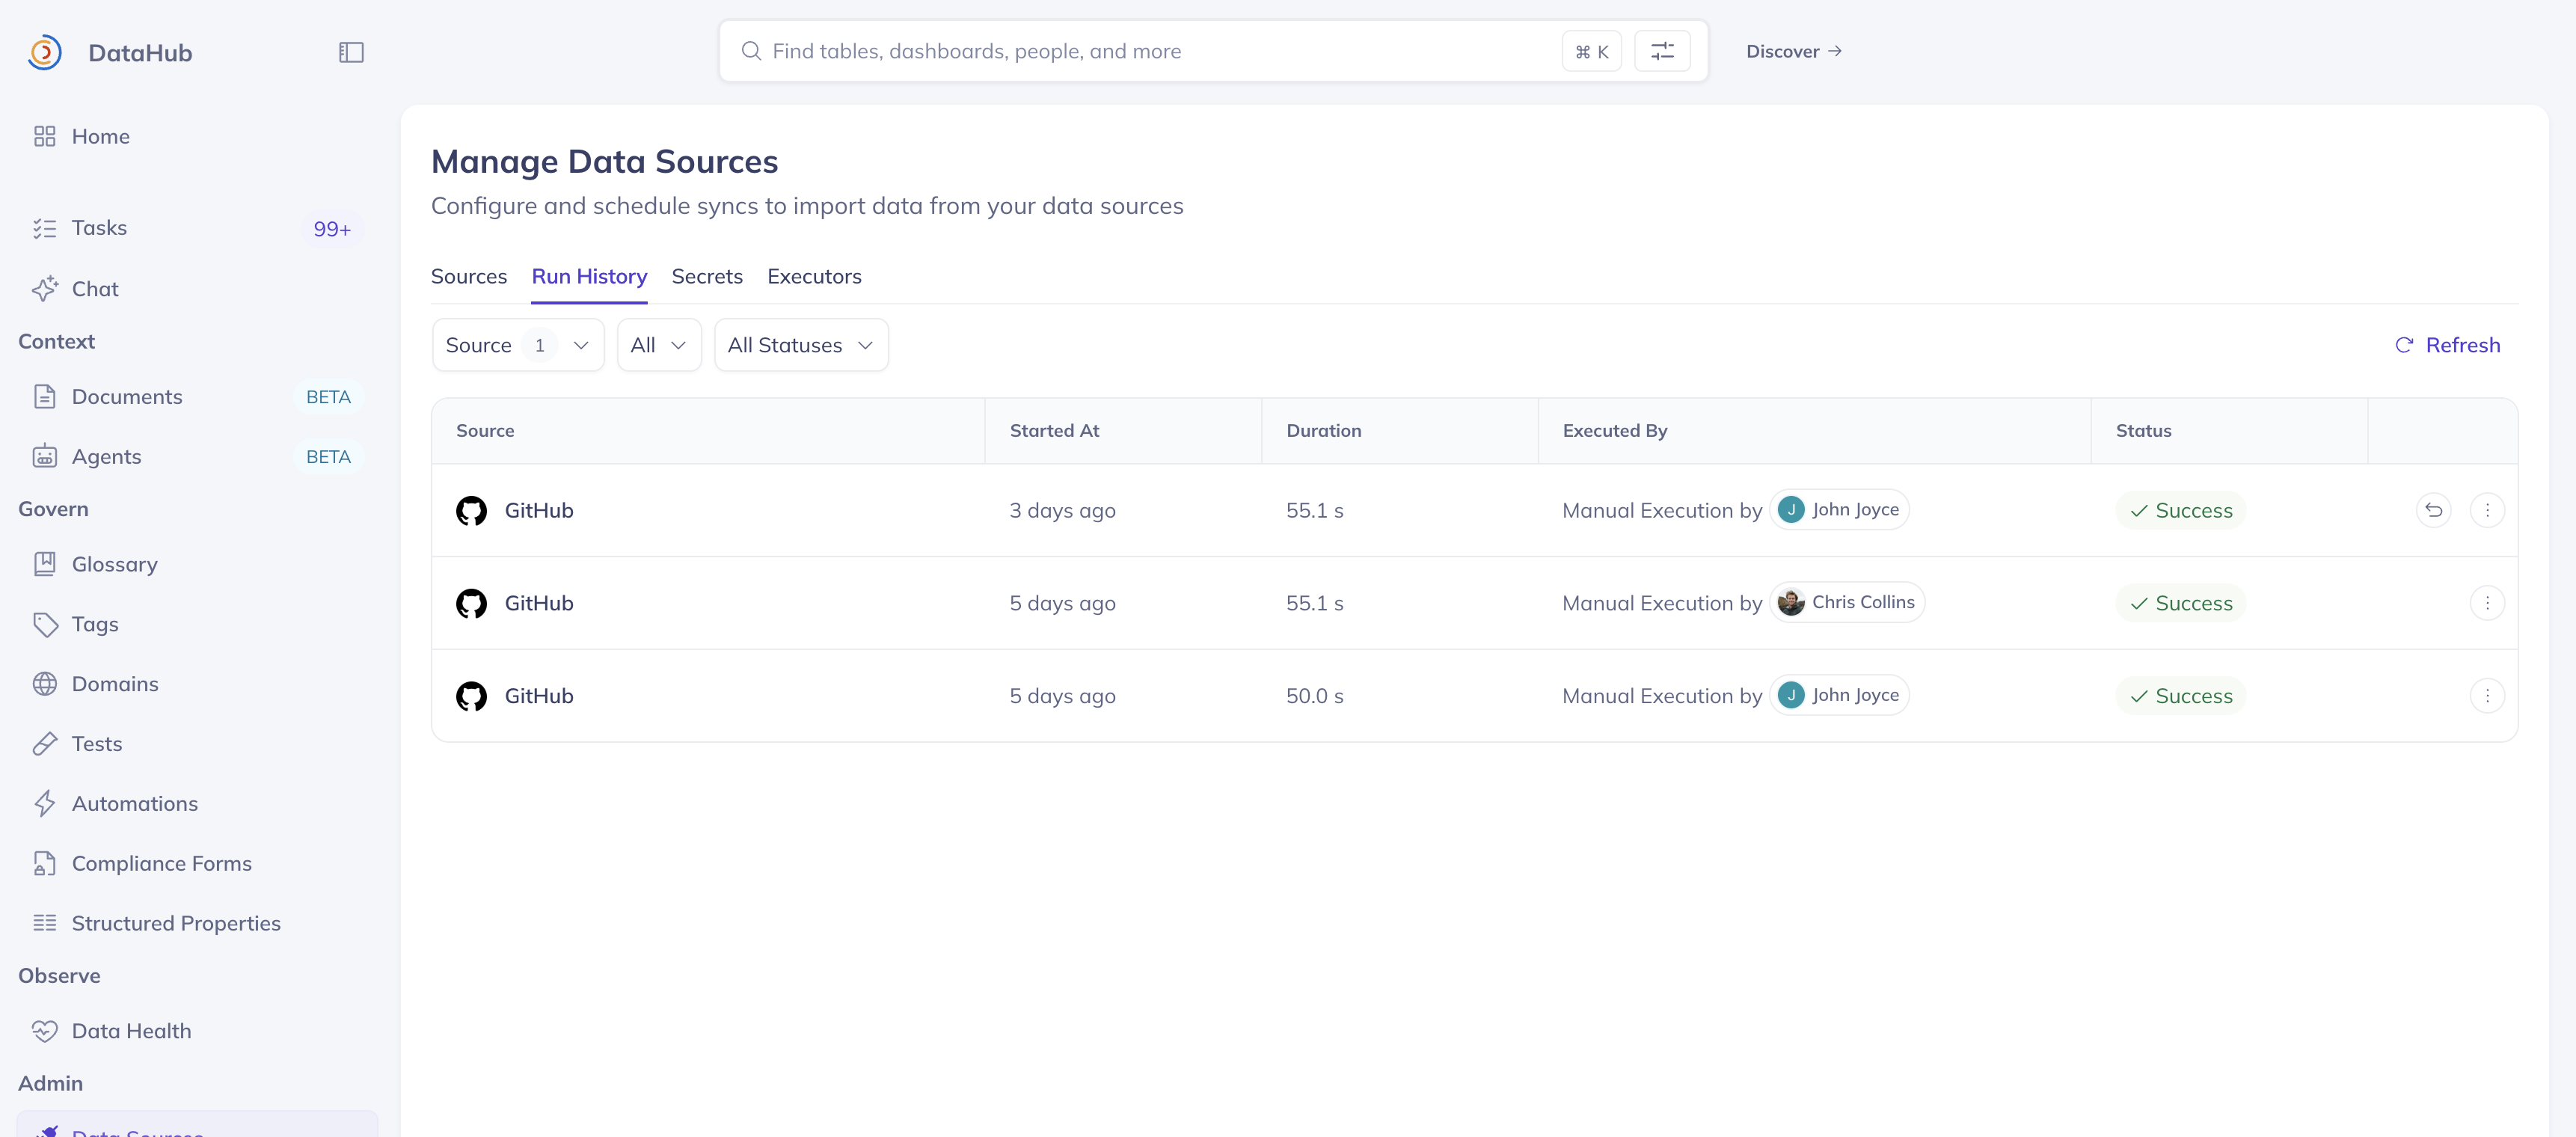
Task: Open the three-dot menu for the 3 days ago run
Action: 2487,510
